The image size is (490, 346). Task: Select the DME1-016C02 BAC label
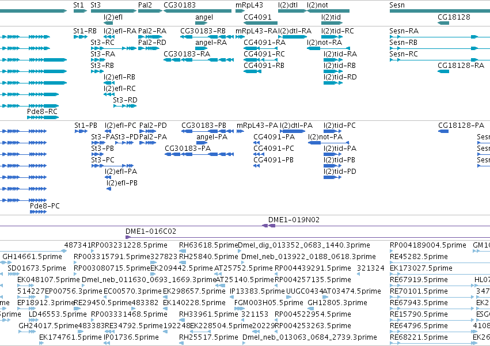click(151, 231)
